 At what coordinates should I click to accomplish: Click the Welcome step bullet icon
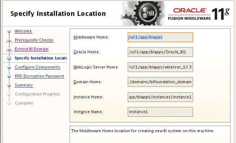pyautogui.click(x=9, y=31)
